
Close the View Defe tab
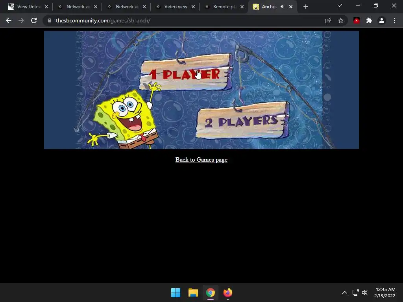coord(46,7)
